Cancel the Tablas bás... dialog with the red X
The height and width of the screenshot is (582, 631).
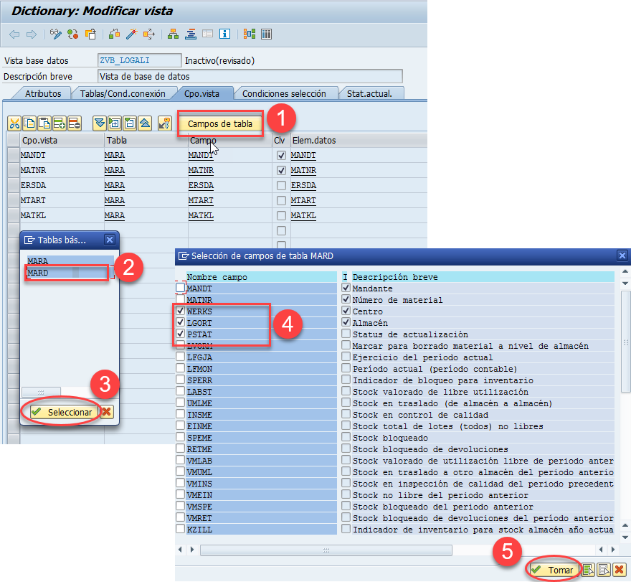[106, 412]
